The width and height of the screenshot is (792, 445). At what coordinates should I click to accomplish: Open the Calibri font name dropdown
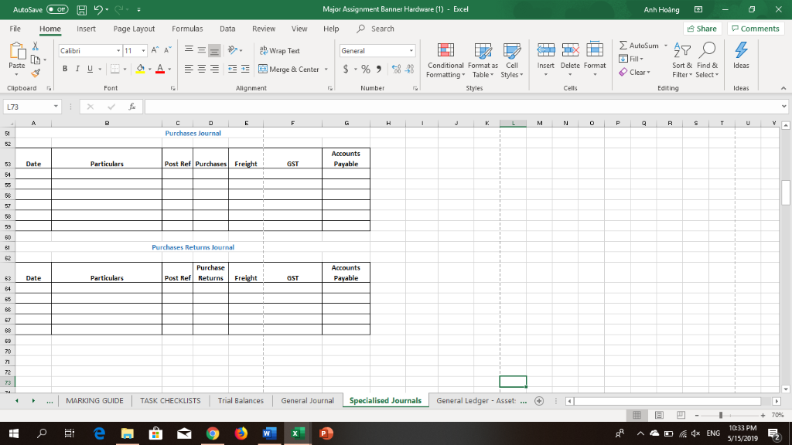118,50
